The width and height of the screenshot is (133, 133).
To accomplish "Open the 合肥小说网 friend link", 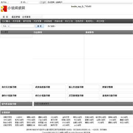I will [78, 123].
